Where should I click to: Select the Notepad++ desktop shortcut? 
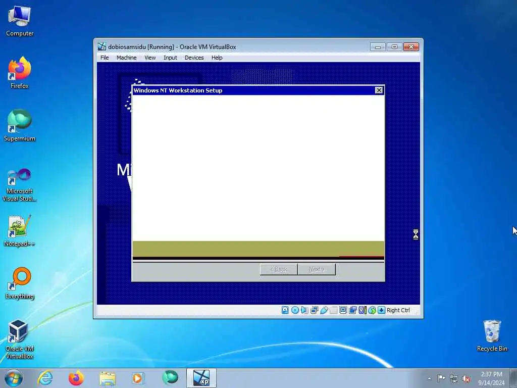click(20, 230)
